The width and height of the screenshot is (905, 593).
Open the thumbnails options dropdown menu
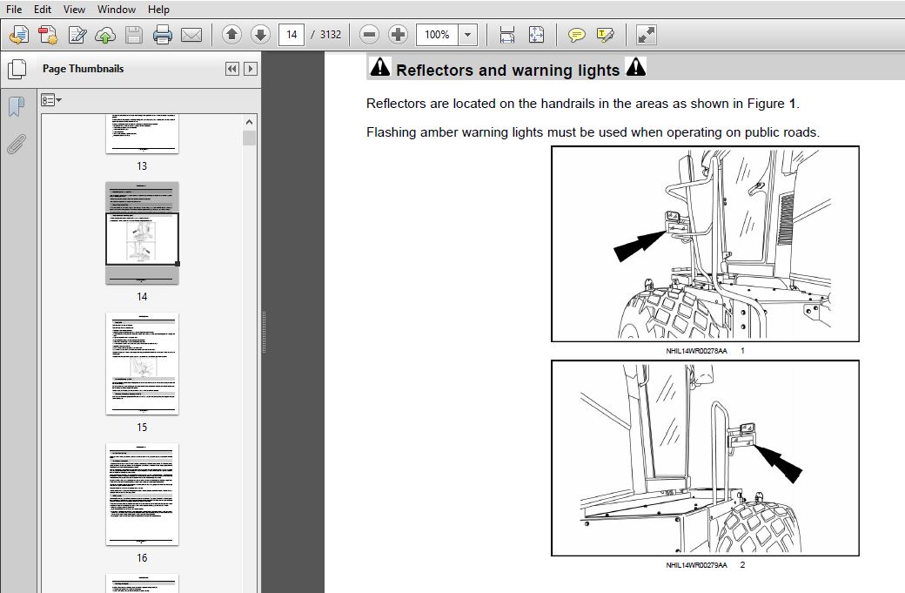50,100
